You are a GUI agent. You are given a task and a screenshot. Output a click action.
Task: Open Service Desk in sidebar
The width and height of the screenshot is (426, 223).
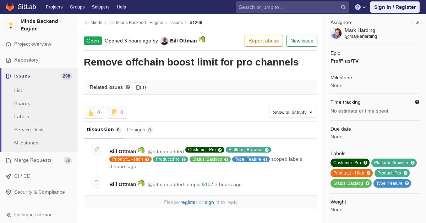(x=29, y=130)
